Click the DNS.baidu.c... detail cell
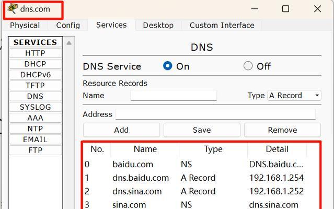The height and width of the screenshot is (209, 334). click(277, 164)
